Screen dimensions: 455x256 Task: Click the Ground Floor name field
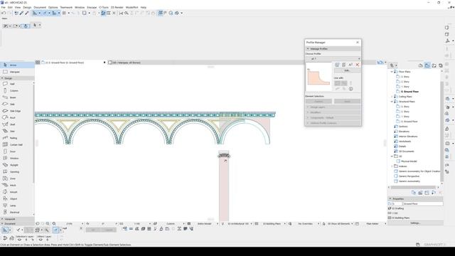[x=423, y=204]
